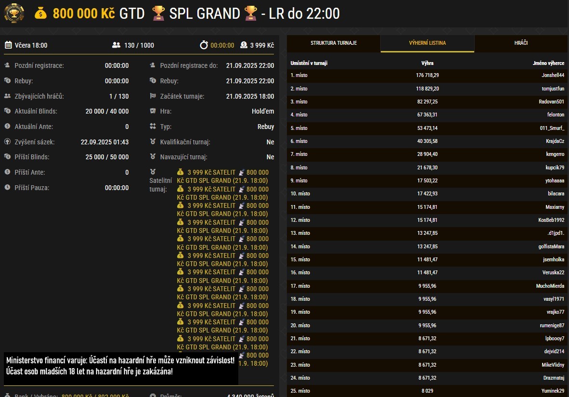Click the Výhra column header
569x397 pixels.
pyautogui.click(x=427, y=63)
